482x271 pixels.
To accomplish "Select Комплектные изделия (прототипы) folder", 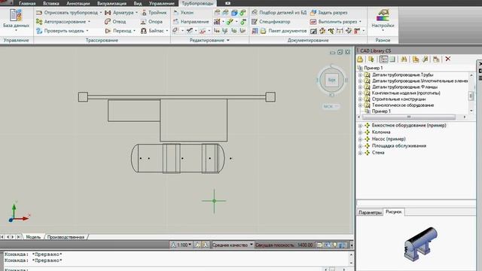I will tap(406, 93).
